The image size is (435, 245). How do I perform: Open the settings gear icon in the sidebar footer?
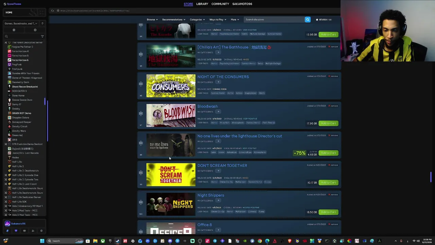click(41, 231)
